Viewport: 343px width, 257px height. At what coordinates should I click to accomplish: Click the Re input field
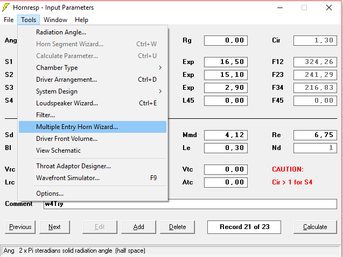pyautogui.click(x=315, y=135)
